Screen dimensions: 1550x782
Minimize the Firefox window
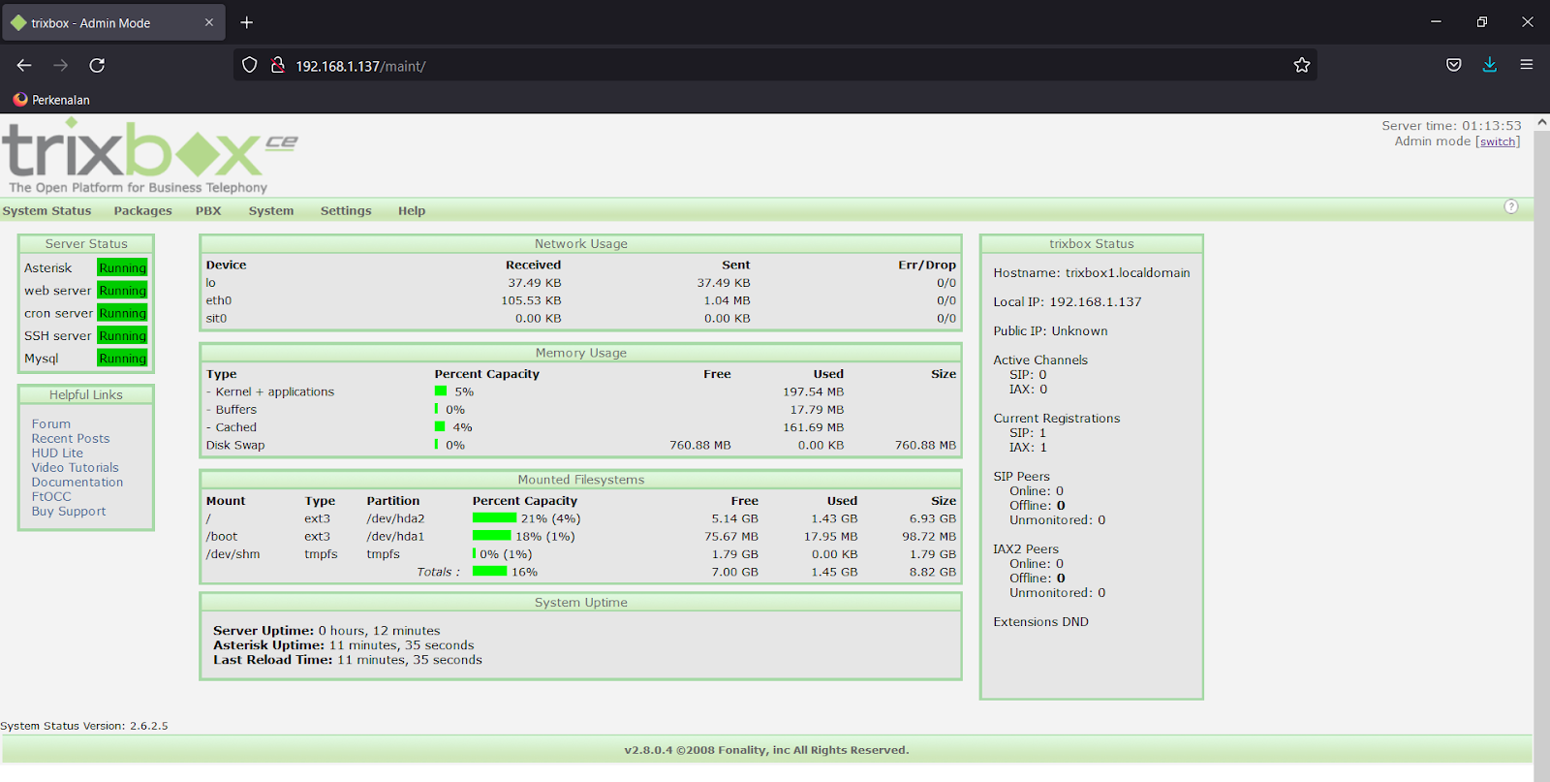coord(1436,21)
